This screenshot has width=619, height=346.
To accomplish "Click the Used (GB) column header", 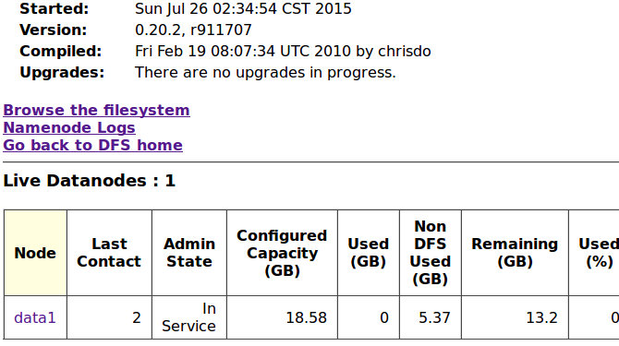I will pos(369,253).
